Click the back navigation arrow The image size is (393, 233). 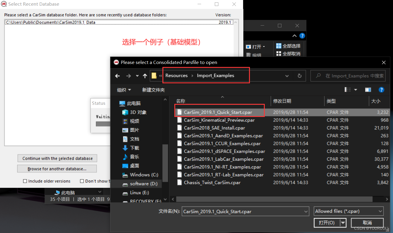pos(117,76)
